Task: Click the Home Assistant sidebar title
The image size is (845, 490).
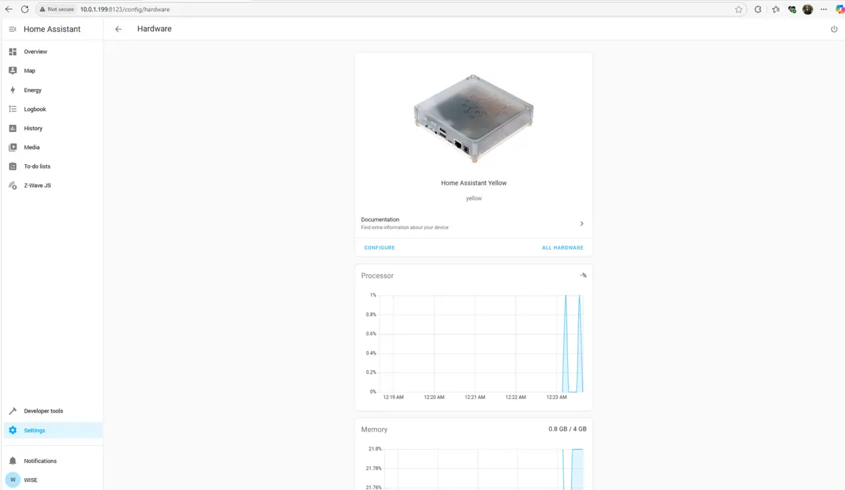Action: coord(52,29)
